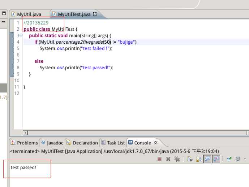Screen dimensions: 249x187
Task: Click line number 10 in gutter
Action: [17, 81]
